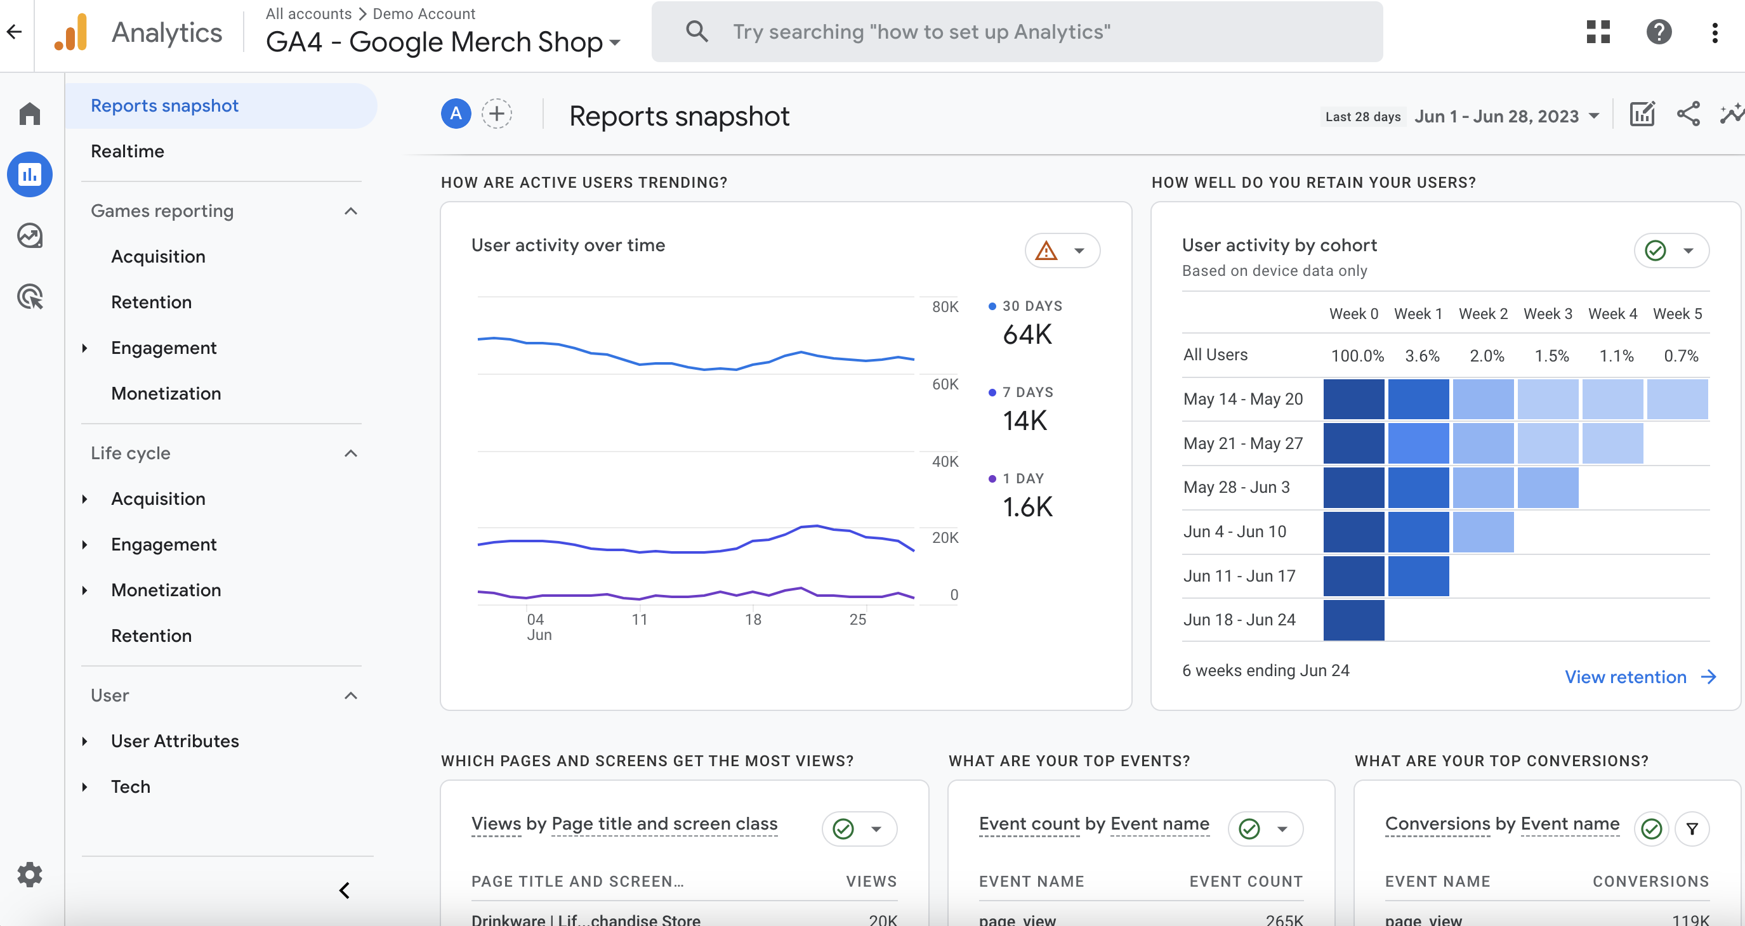Click the 'Last 28 days' label
The width and height of the screenshot is (1745, 926).
click(1362, 117)
